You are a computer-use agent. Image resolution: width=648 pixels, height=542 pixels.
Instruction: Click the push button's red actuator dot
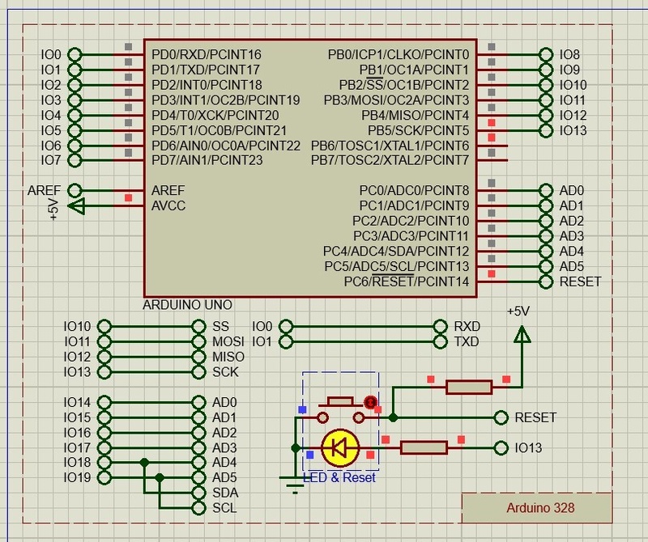tap(370, 402)
